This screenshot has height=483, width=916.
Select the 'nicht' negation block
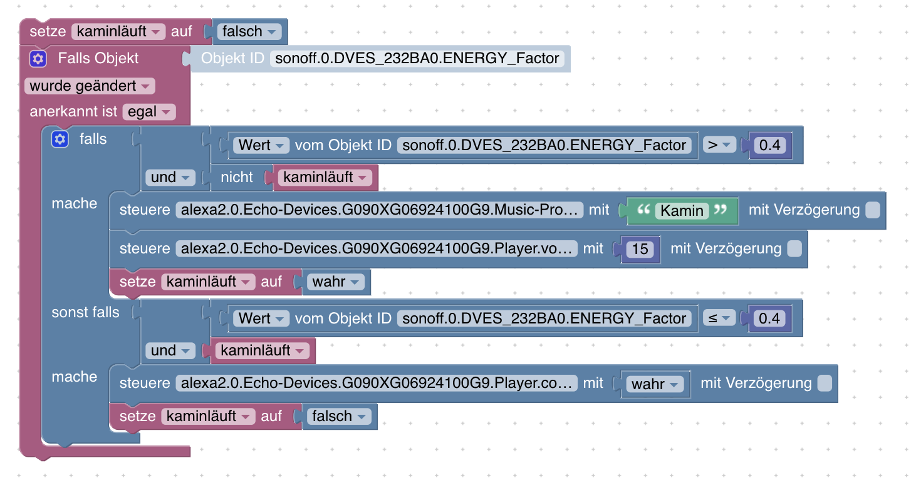point(237,178)
